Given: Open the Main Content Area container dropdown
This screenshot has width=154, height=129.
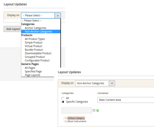Looking at the screenshot, I should pyautogui.click(x=126, y=100).
